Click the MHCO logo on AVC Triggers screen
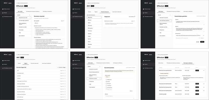 [6, 55]
